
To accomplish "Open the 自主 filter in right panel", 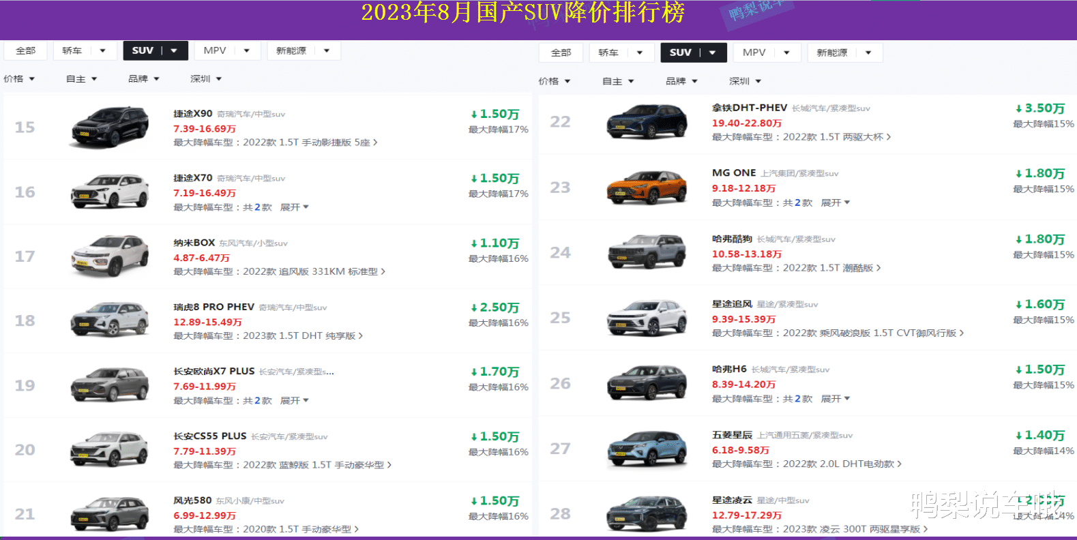I will click(618, 81).
